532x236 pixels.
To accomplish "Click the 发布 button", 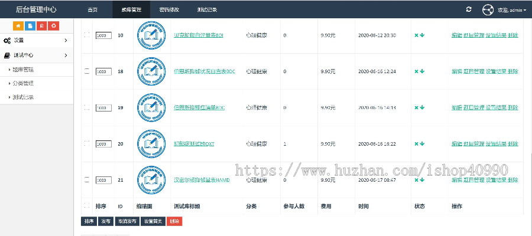I will click(x=106, y=221).
